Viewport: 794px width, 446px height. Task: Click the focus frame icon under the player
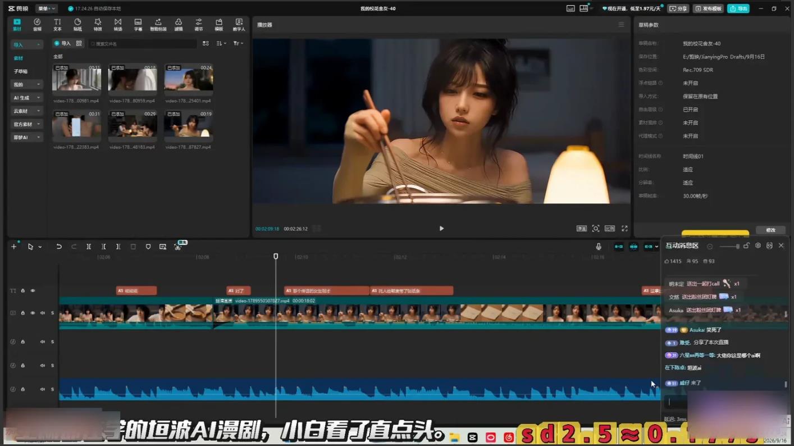pos(596,229)
